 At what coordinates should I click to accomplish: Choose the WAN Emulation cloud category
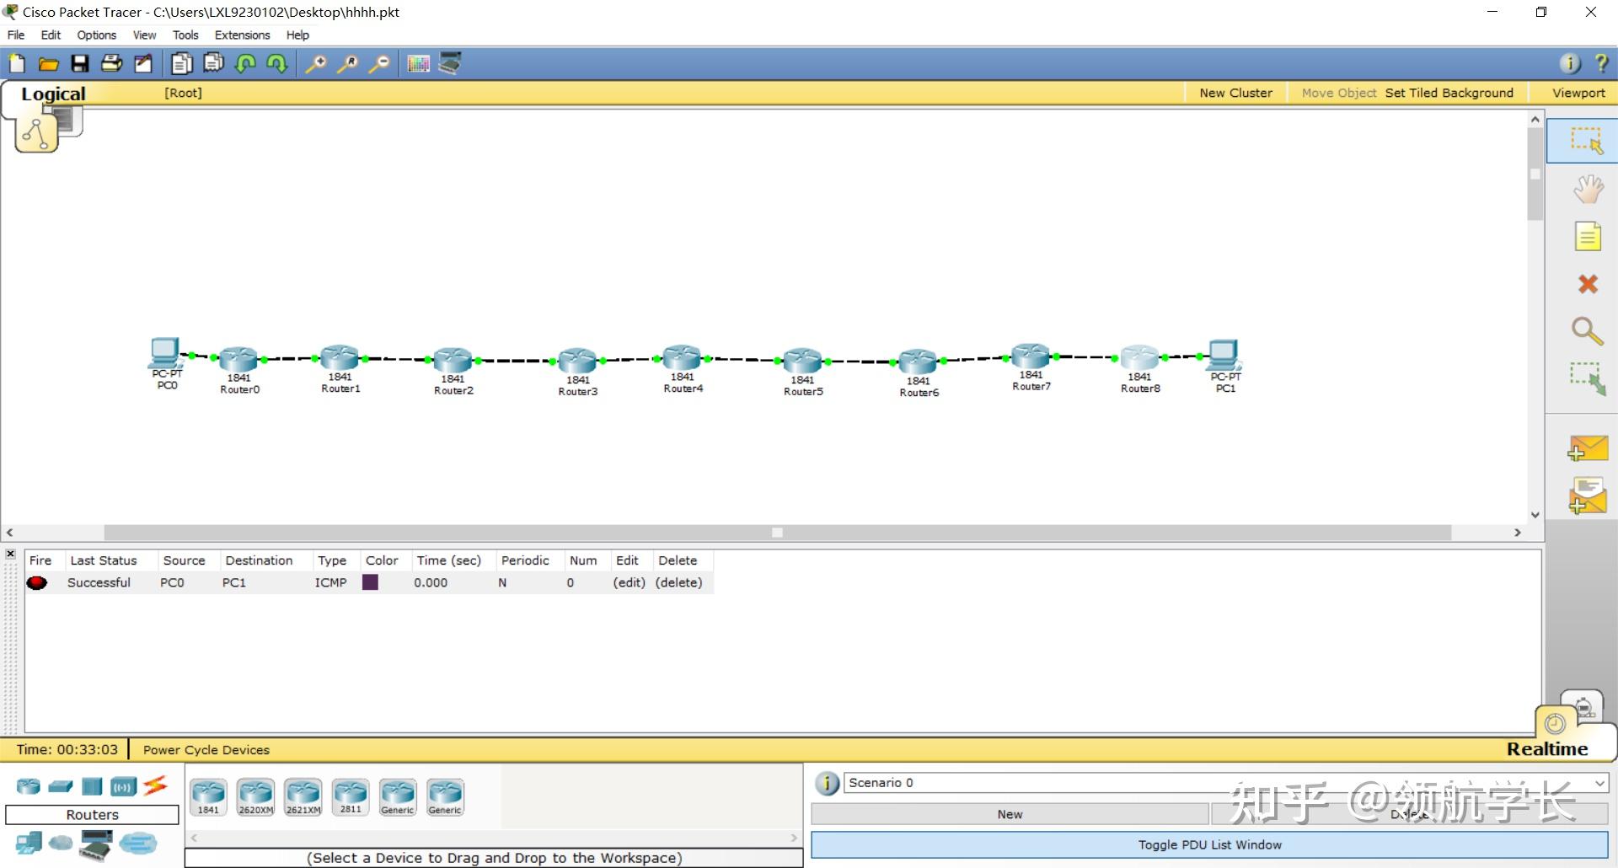[60, 843]
